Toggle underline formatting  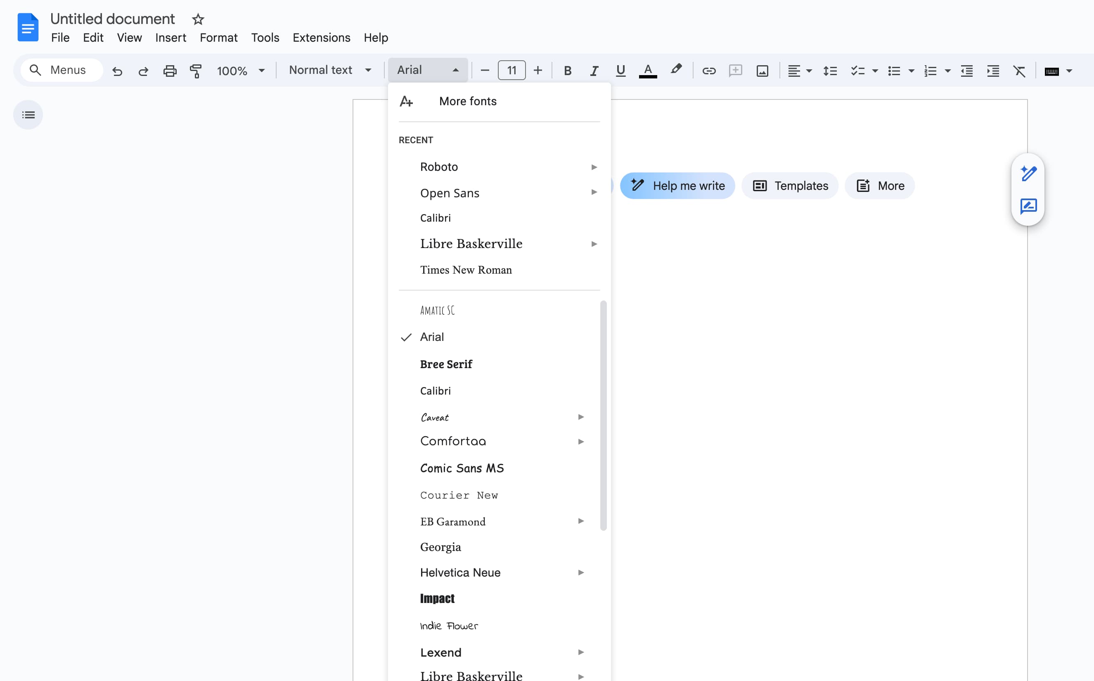(620, 71)
